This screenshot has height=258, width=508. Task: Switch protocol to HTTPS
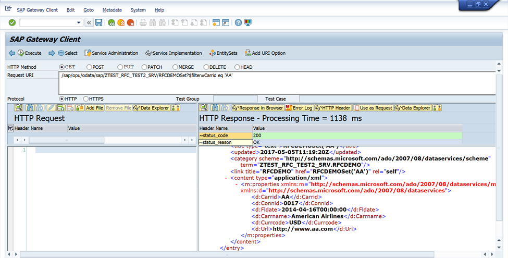[85, 99]
